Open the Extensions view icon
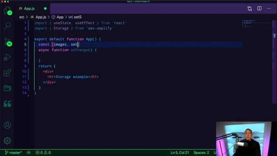The width and height of the screenshot is (277, 156). click(x=7, y=72)
